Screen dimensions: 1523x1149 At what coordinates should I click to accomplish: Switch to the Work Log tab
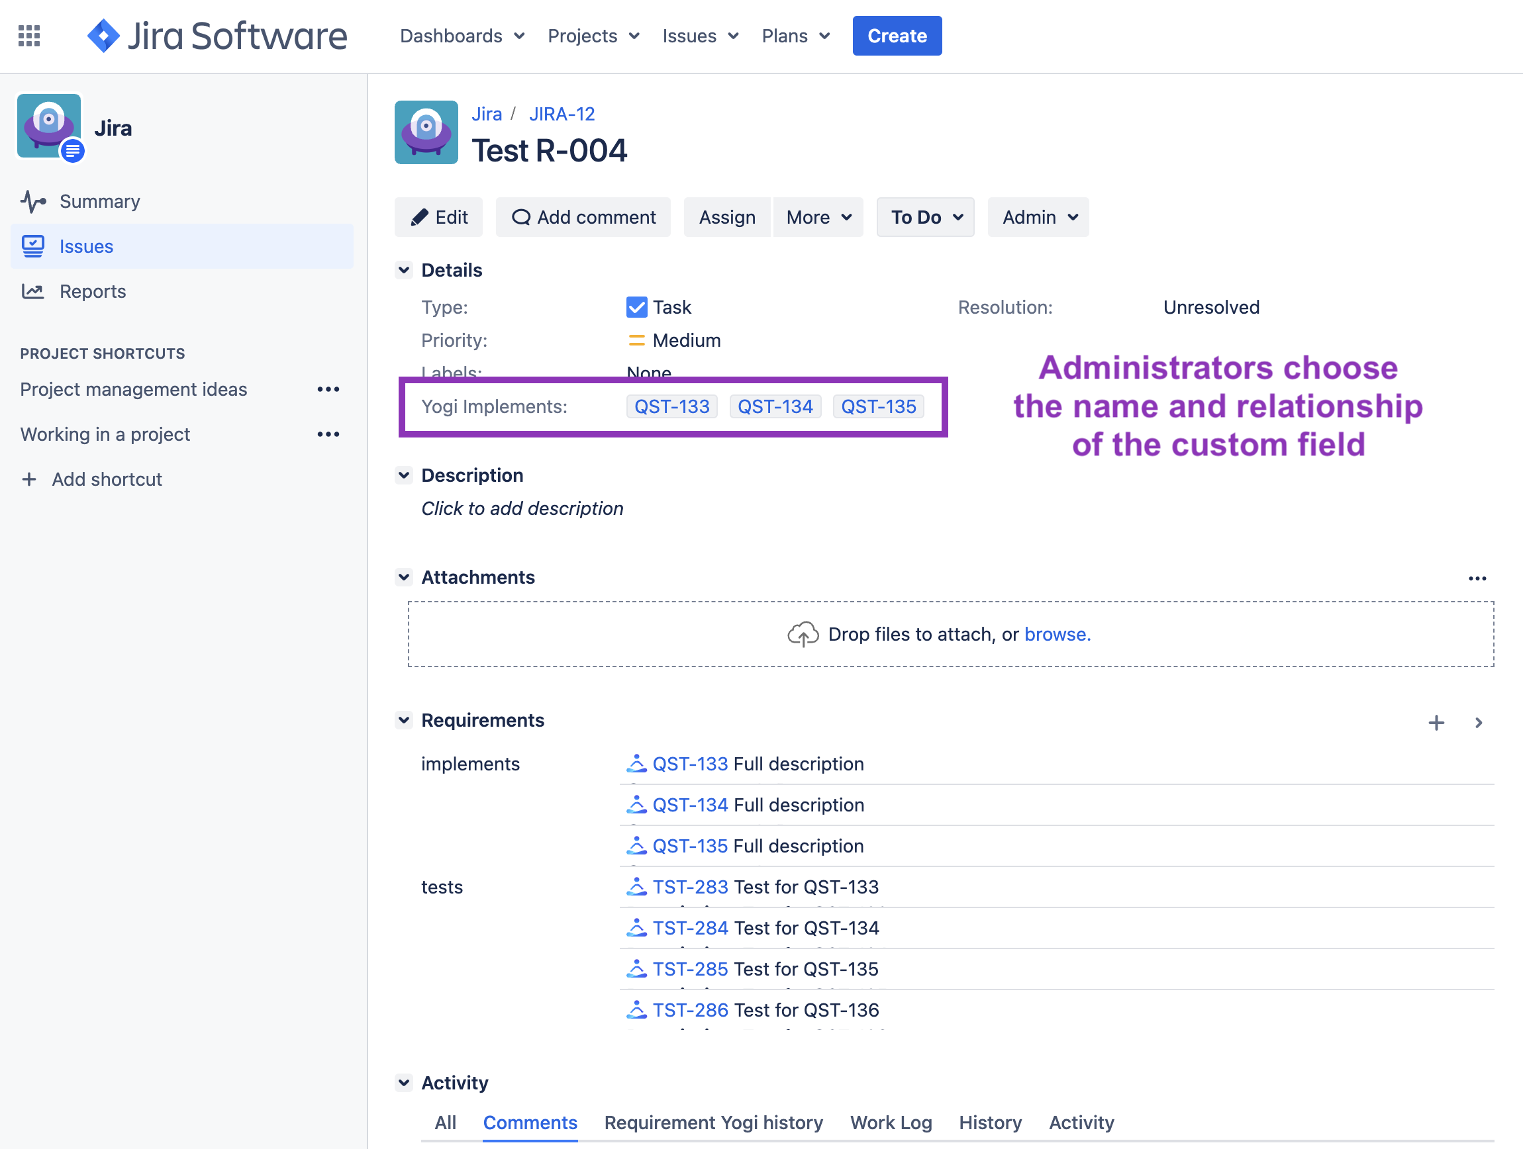(890, 1122)
